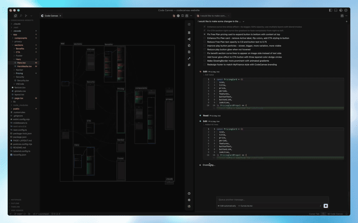Click the plus icon for new chat
The height and width of the screenshot is (223, 358).
(x=347, y=21)
